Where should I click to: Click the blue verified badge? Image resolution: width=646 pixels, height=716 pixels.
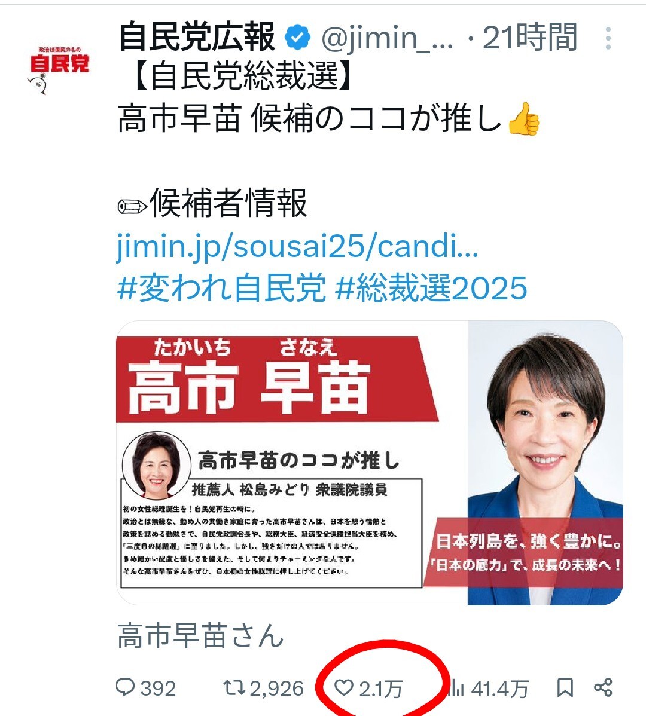click(297, 38)
